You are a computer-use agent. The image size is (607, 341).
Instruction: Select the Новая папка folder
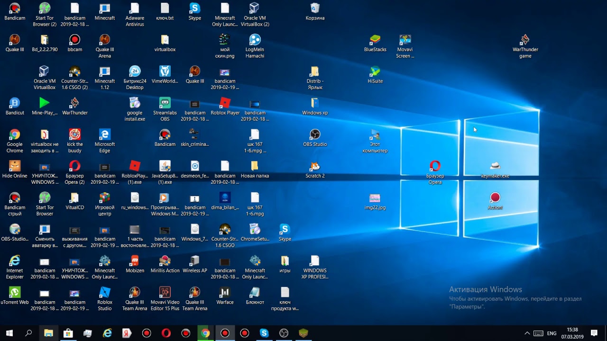coord(255,170)
